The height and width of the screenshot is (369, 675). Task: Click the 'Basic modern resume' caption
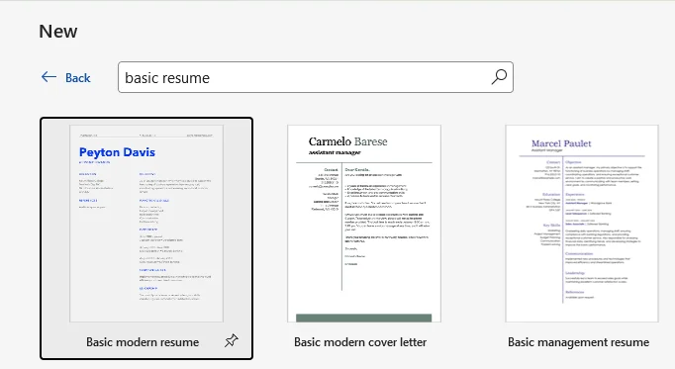pos(143,342)
